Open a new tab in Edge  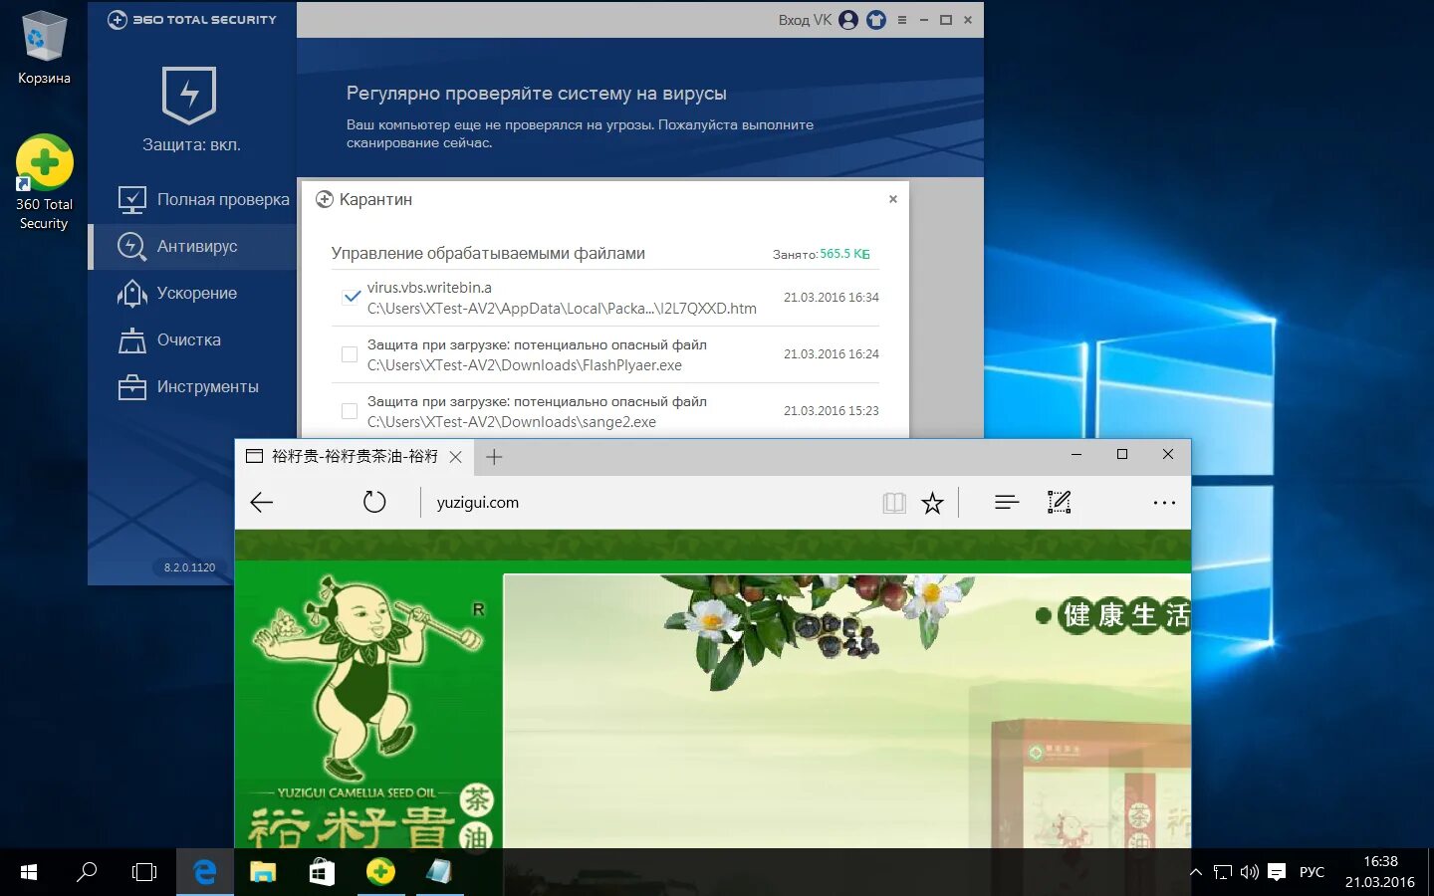494,457
